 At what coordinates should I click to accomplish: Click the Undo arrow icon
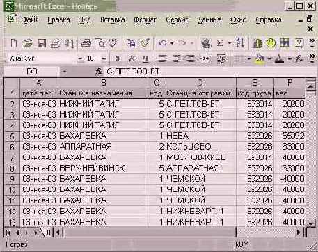[x=162, y=43]
